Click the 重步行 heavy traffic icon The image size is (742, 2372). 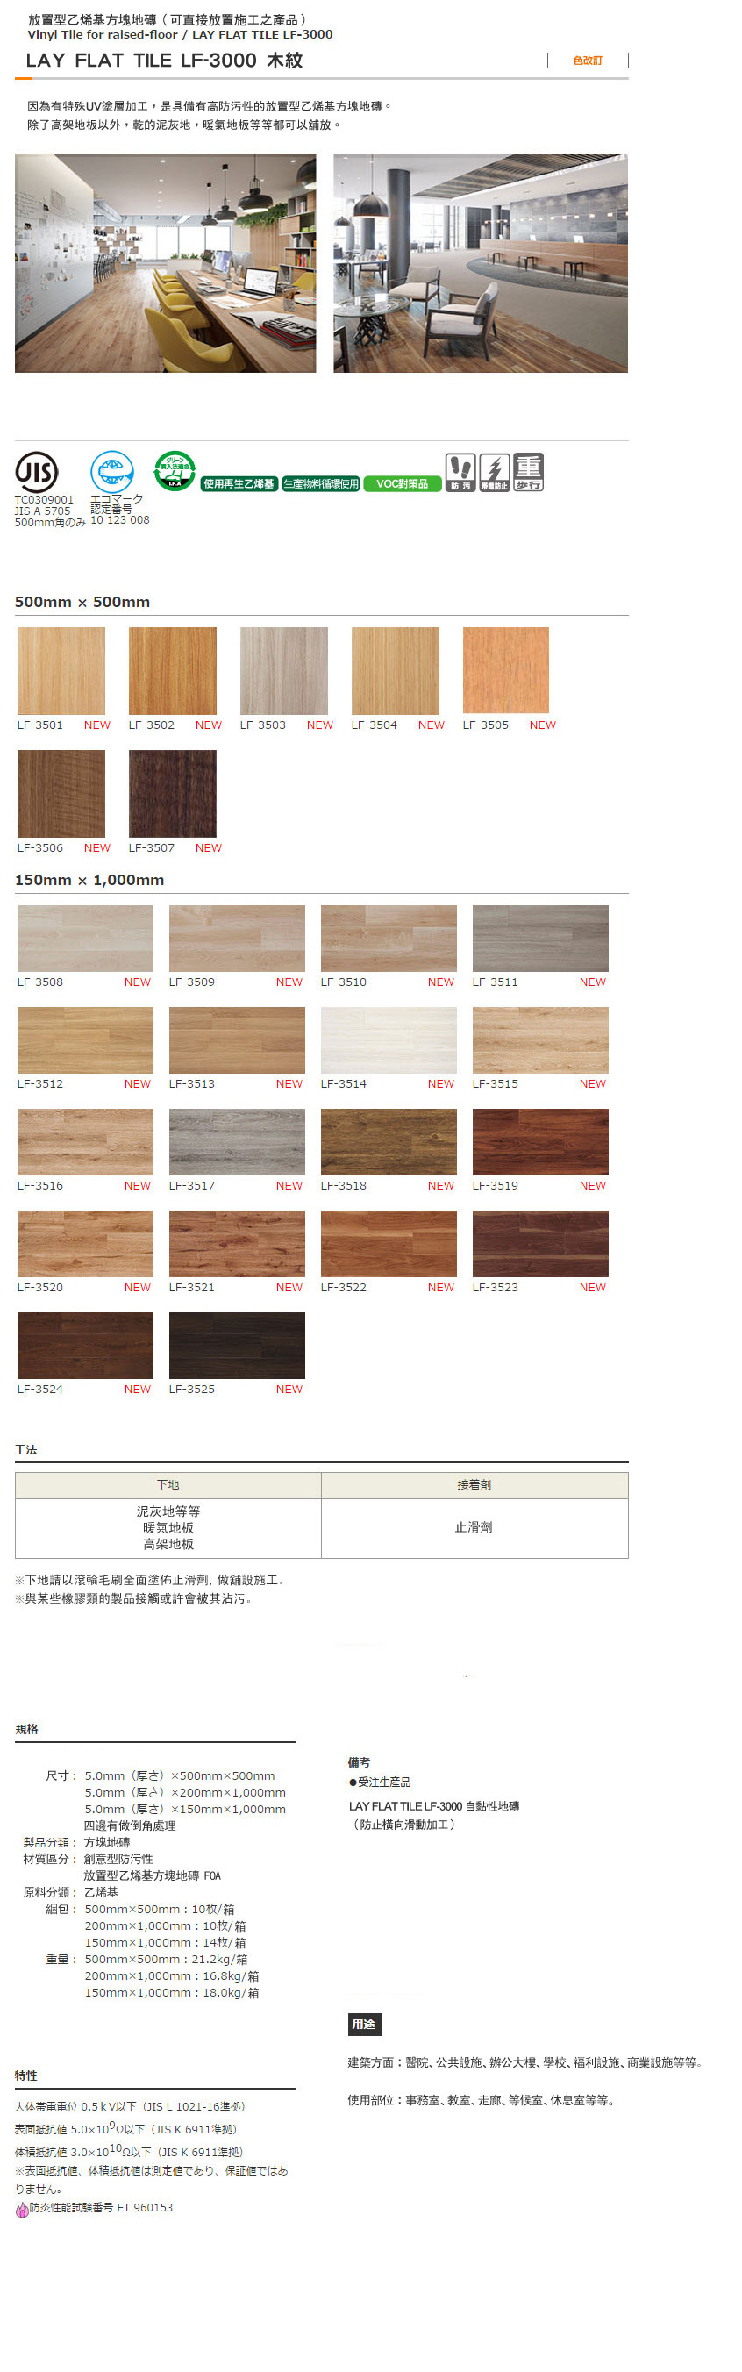tap(528, 472)
